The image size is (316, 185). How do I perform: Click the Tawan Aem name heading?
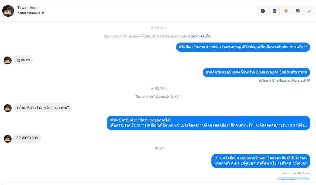[x=28, y=8]
